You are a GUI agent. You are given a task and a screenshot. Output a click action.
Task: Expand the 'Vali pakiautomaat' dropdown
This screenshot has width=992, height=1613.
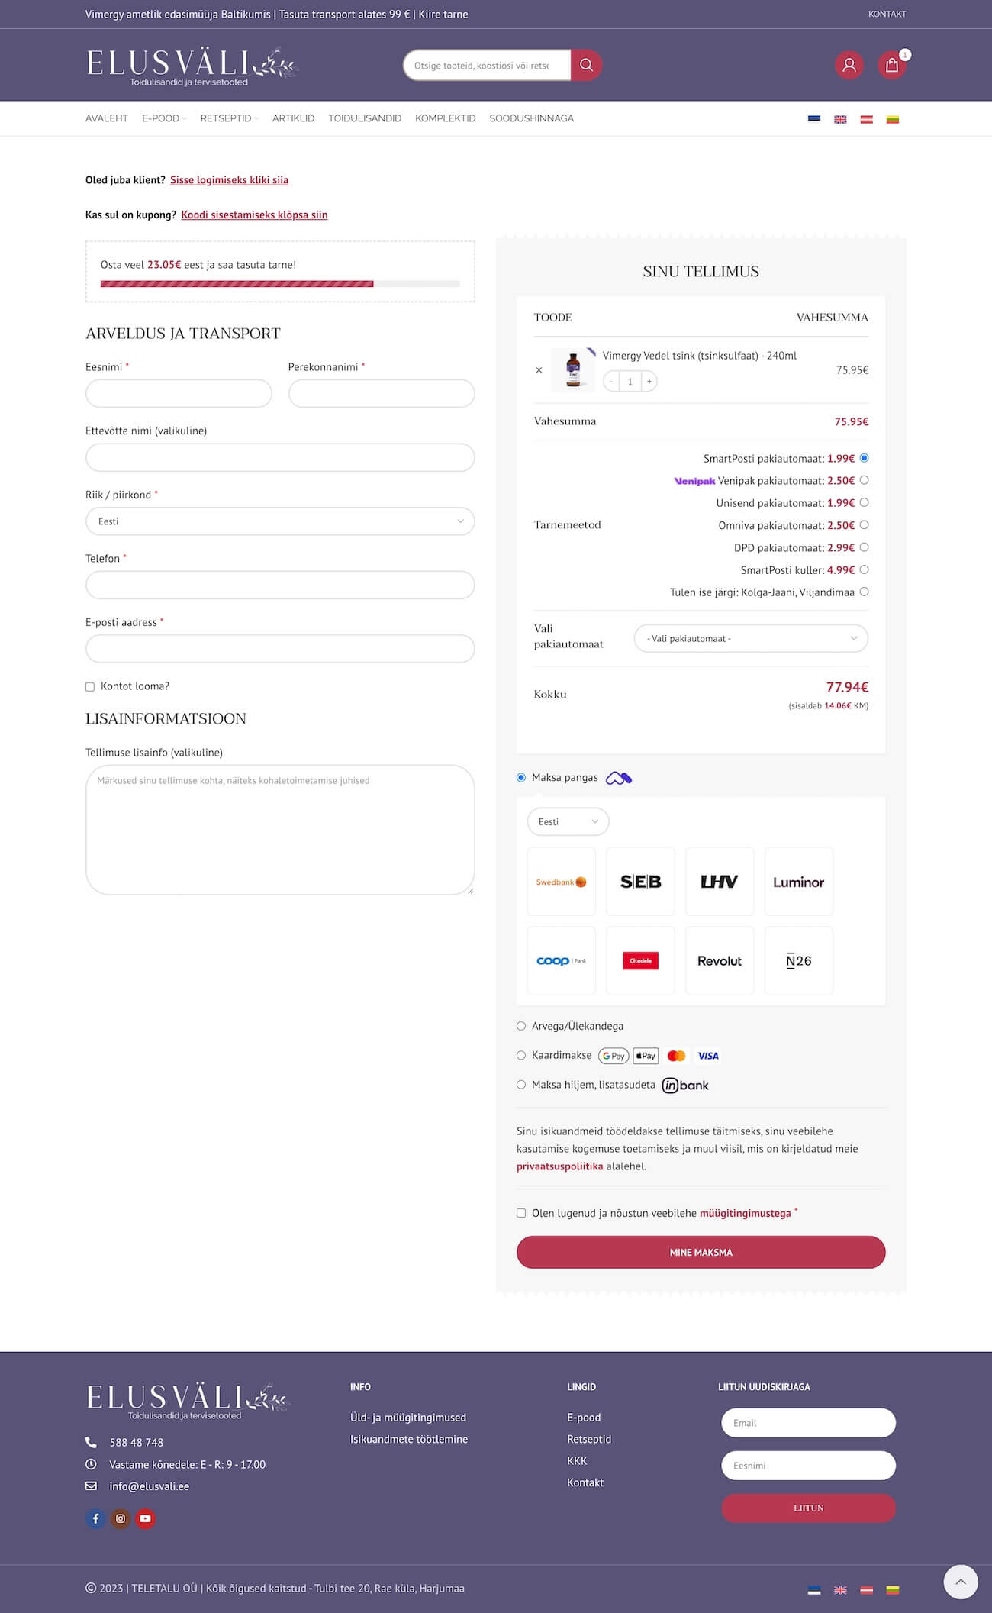[751, 638]
